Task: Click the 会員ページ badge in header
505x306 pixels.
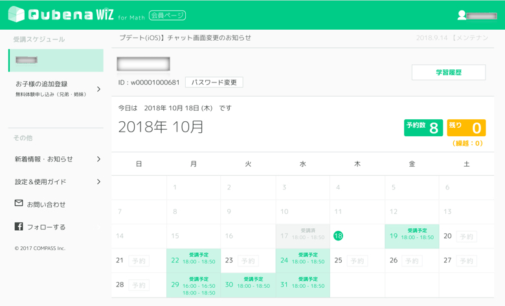Action: pyautogui.click(x=167, y=15)
